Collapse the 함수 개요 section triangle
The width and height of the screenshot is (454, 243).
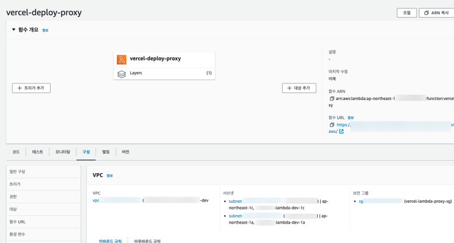point(14,30)
